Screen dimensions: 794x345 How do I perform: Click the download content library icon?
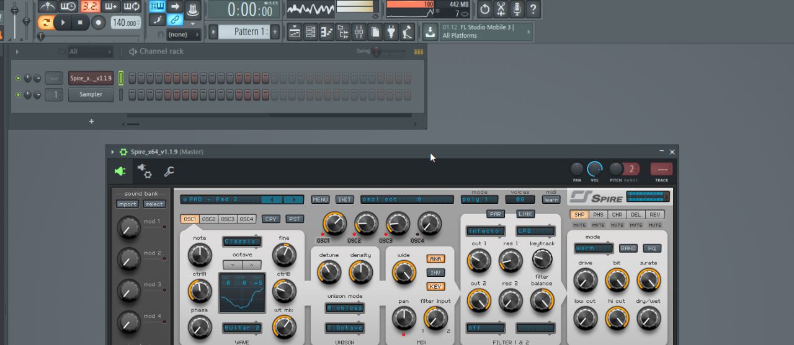click(x=430, y=32)
